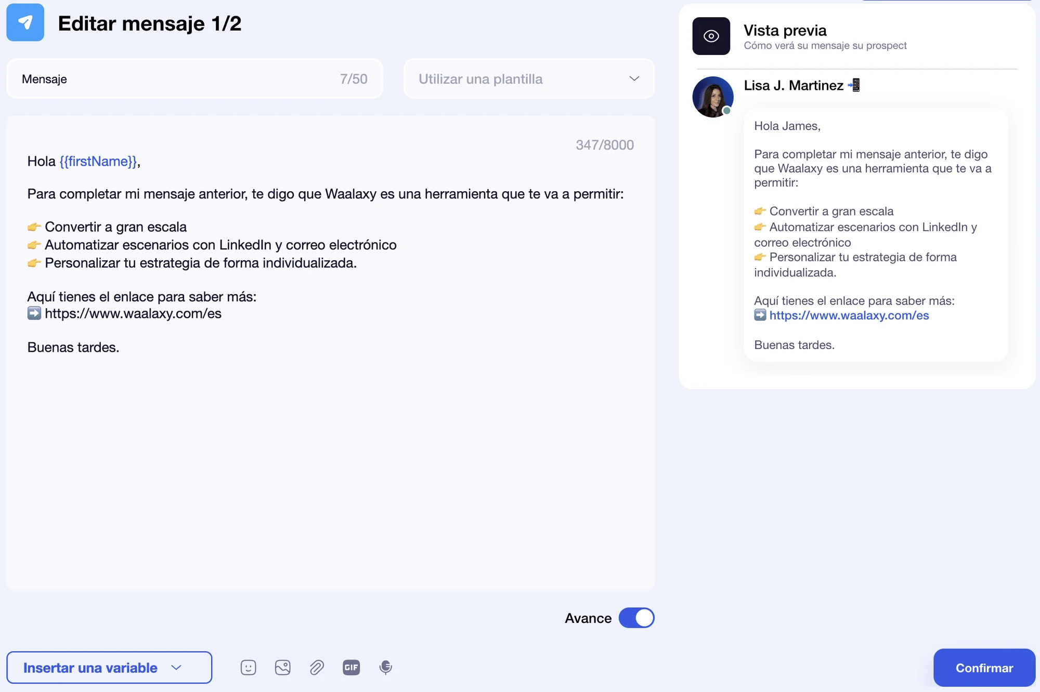
Task: Click the Confirmar button
Action: (x=984, y=668)
